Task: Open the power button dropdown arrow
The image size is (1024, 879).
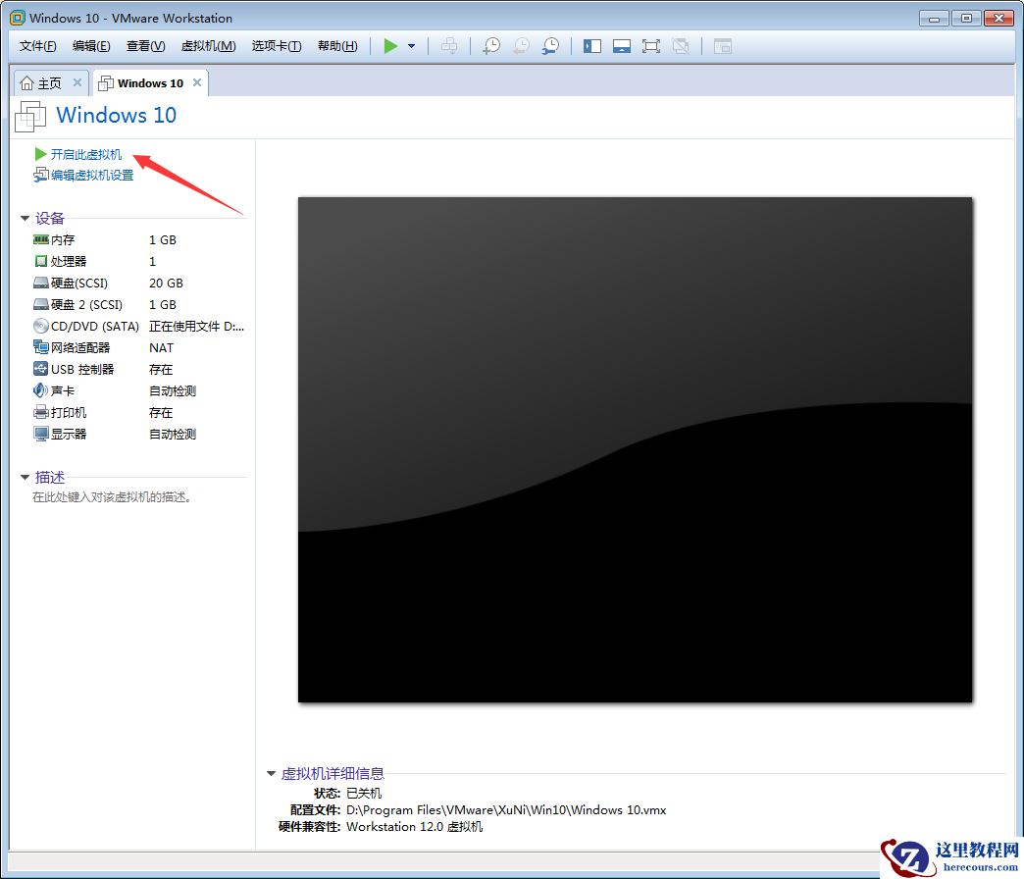Action: [411, 45]
